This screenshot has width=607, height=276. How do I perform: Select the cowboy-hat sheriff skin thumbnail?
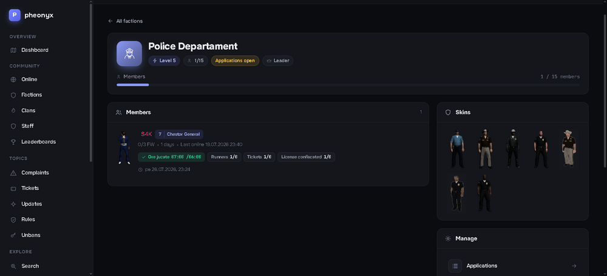click(x=569, y=149)
